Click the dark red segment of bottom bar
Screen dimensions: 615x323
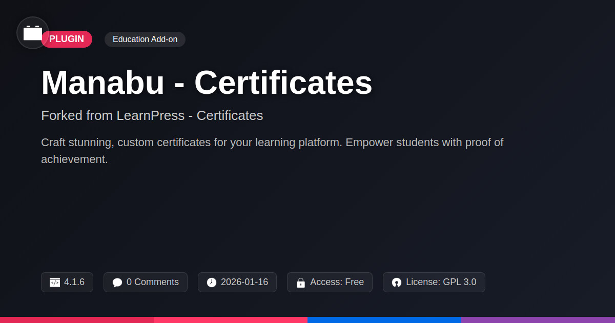tap(77, 319)
